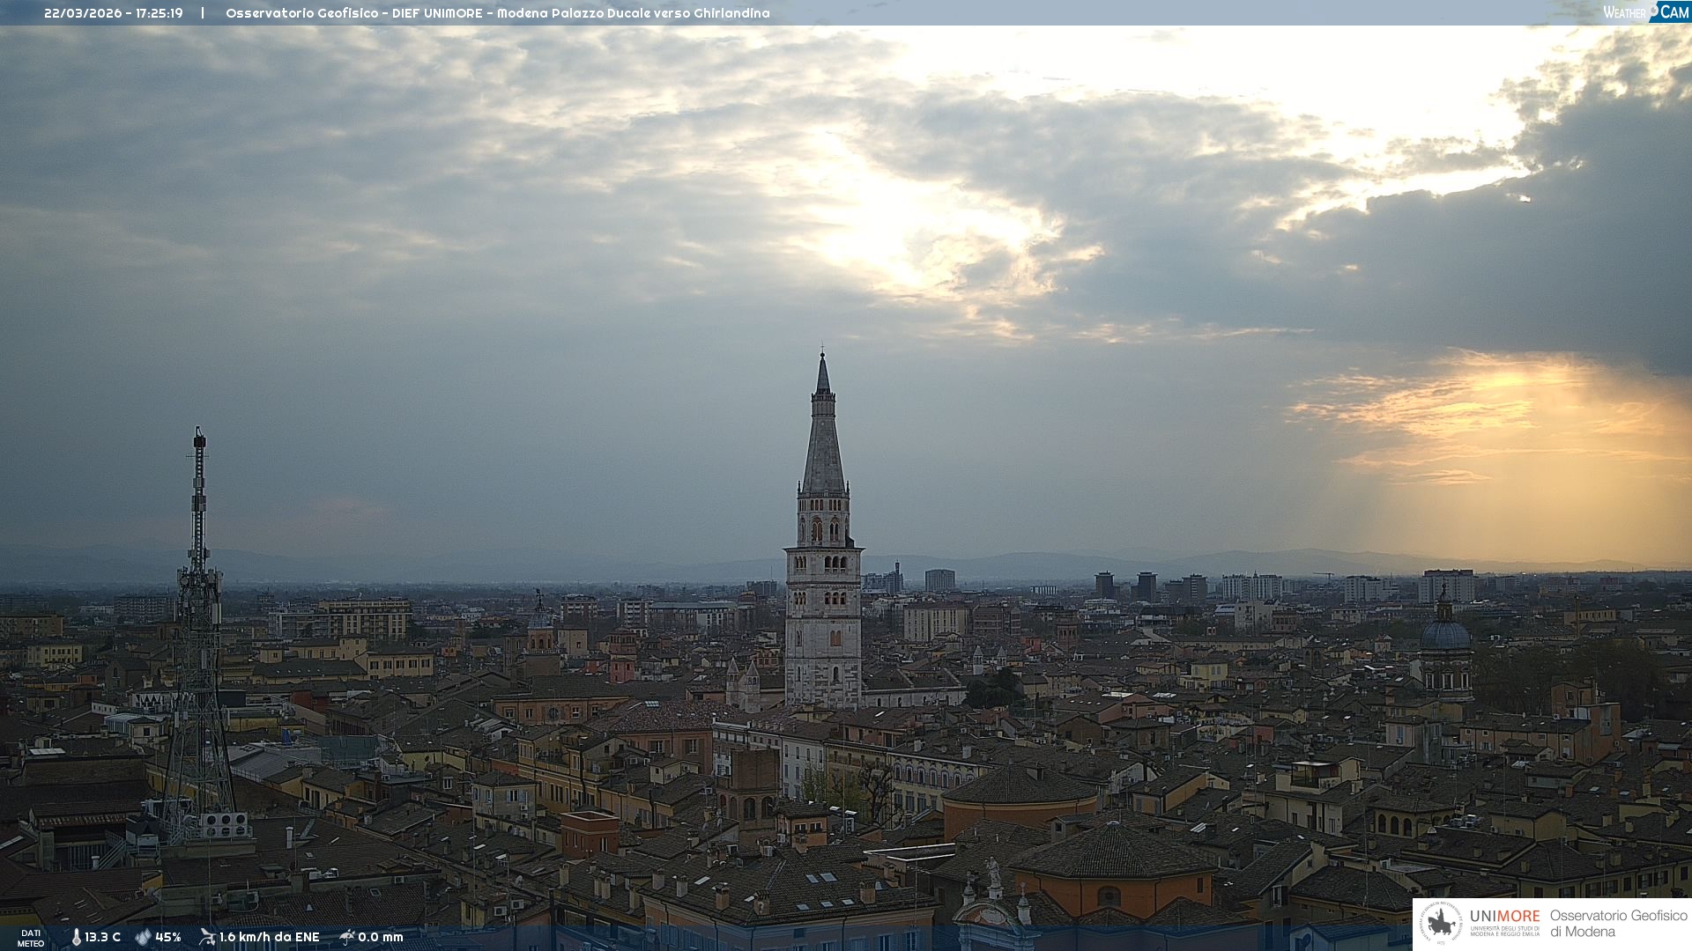This screenshot has width=1692, height=951.
Task: Click the rain umbrella icon
Action: pos(347,937)
